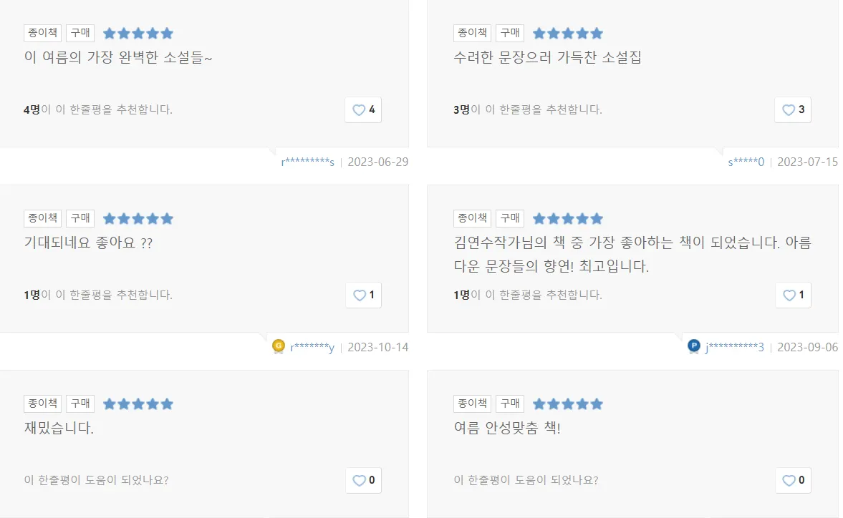Viewport: 843px width, 518px height.
Task: Click the blue P member badge
Action: (693, 346)
